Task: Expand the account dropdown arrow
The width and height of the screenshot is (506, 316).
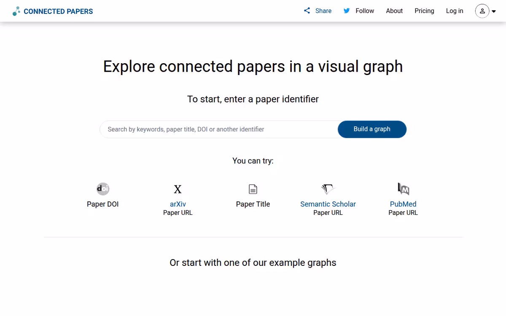Action: click(x=494, y=11)
